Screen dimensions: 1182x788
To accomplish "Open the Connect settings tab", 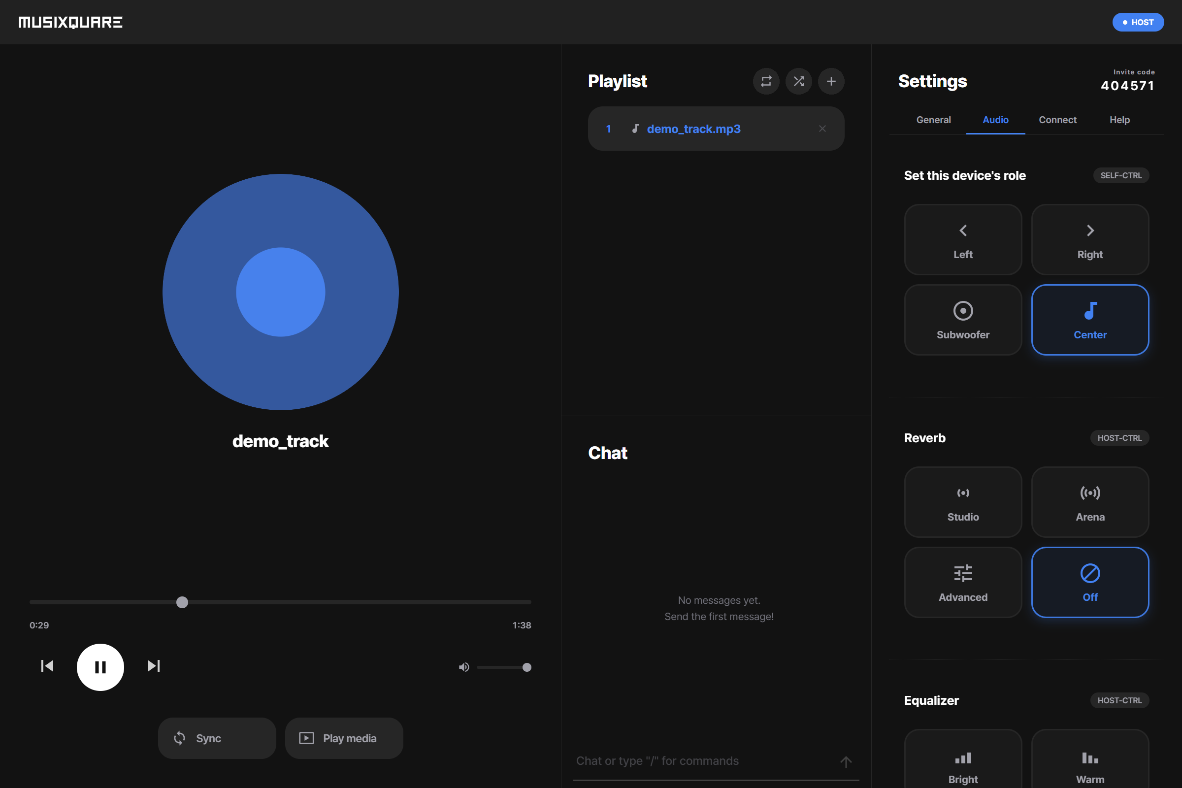I will click(1057, 120).
